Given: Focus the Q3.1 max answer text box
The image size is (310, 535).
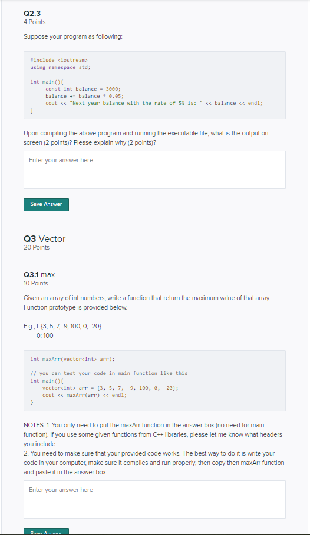Looking at the screenshot, I should (x=154, y=499).
